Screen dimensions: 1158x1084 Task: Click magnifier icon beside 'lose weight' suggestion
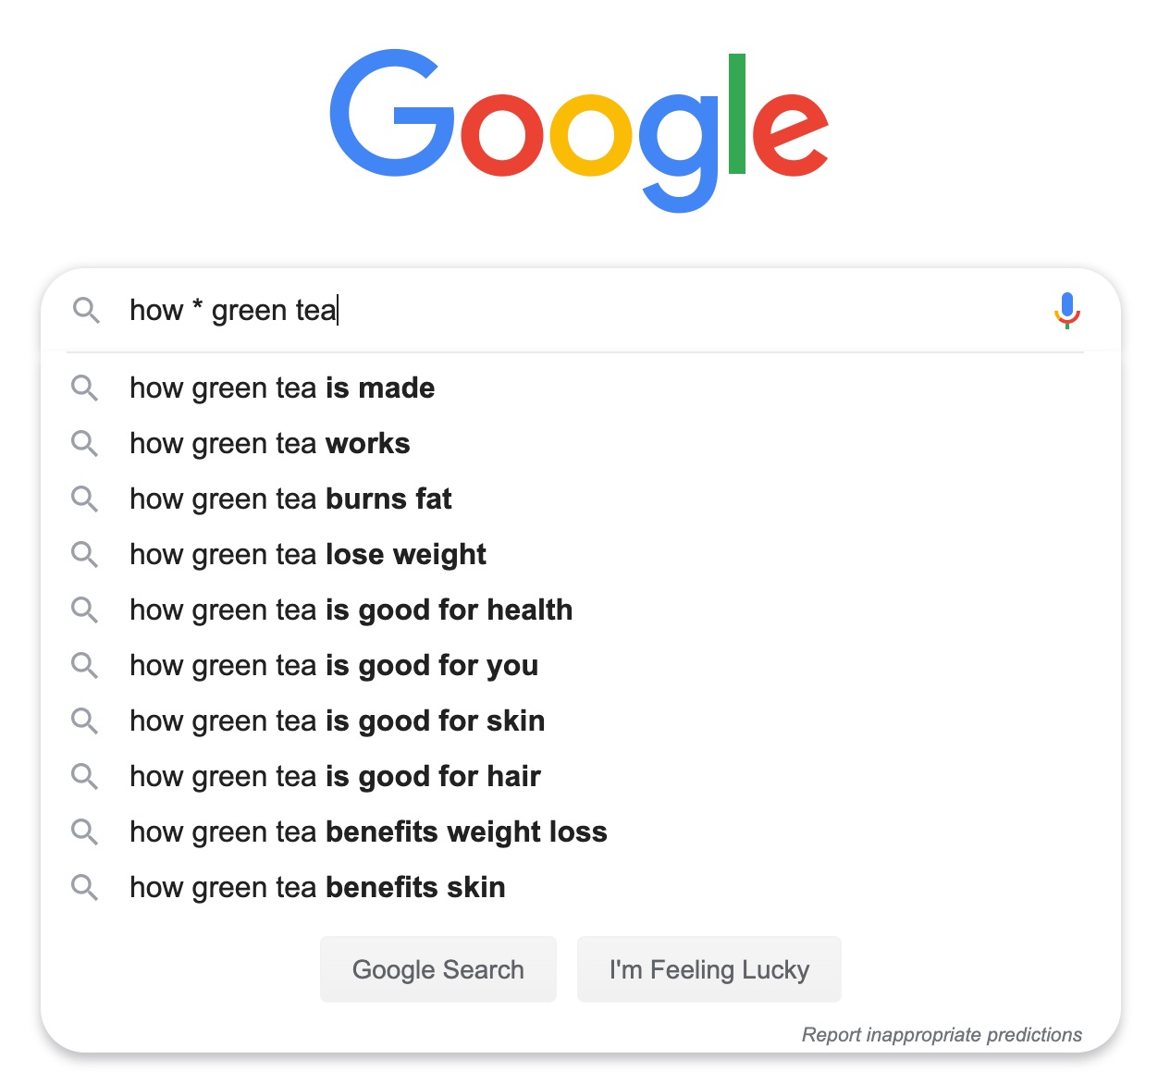click(x=84, y=554)
